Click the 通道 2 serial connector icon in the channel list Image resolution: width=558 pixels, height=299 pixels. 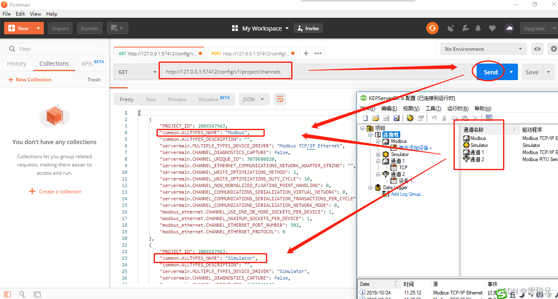coord(467,159)
